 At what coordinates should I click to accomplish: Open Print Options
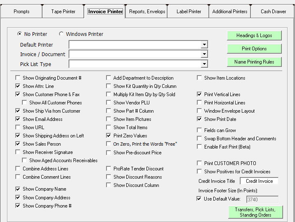coord(254,49)
